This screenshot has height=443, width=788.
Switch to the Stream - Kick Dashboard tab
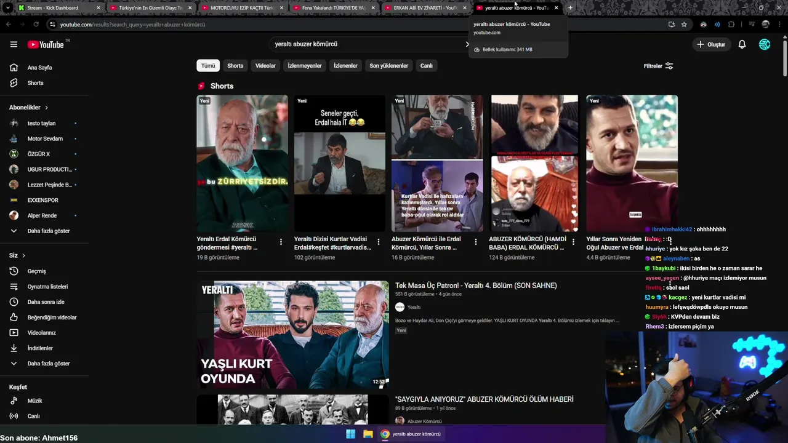tap(58, 8)
